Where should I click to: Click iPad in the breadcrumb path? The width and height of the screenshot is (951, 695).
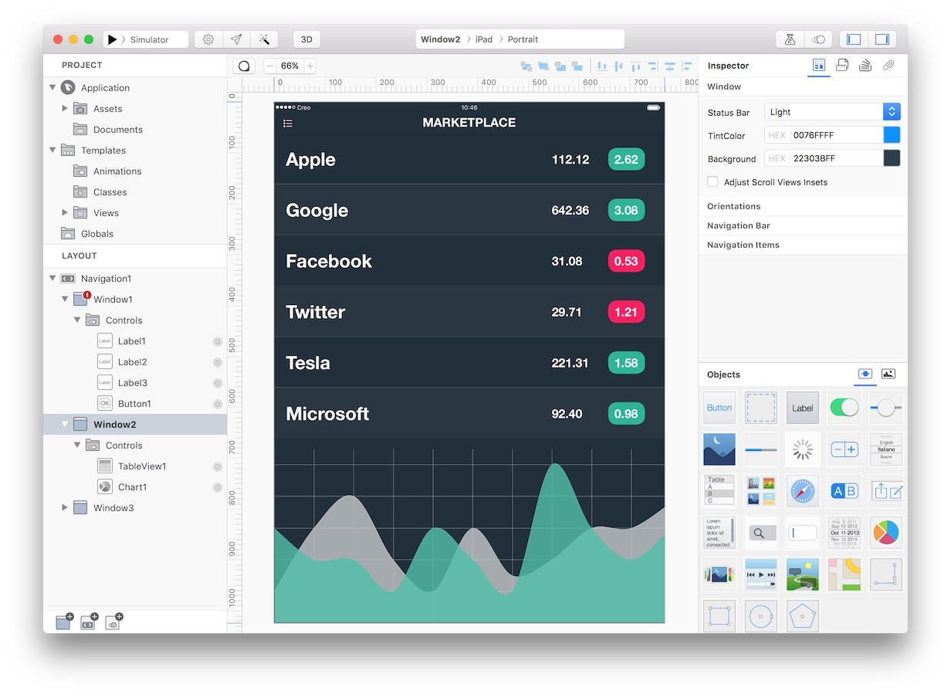tap(484, 39)
